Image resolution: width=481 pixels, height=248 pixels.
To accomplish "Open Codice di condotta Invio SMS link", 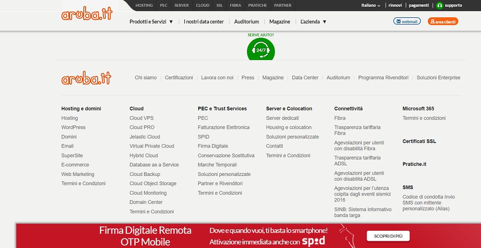I will click(x=429, y=203).
